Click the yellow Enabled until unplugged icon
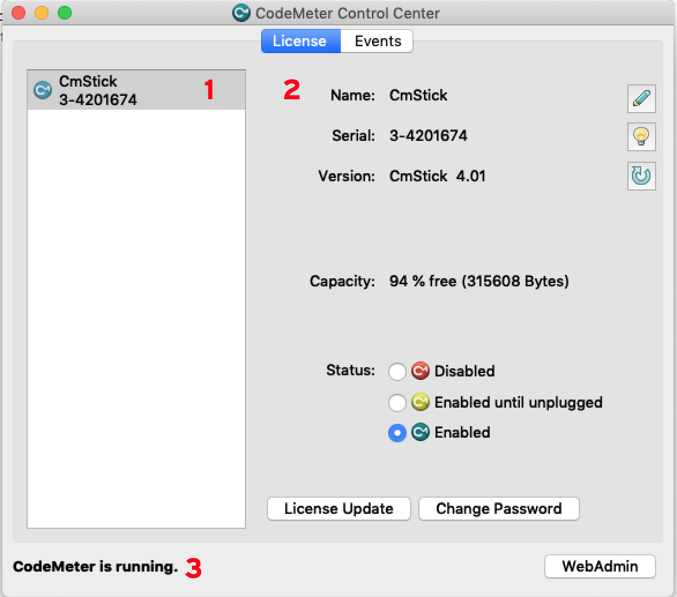This screenshot has width=677, height=597. click(x=420, y=402)
